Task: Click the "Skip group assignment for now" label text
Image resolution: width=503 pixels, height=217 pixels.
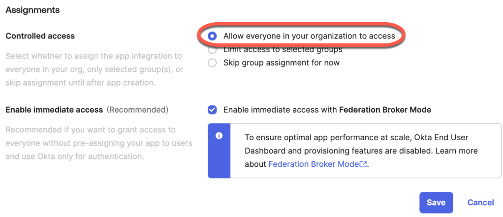Action: 281,63
